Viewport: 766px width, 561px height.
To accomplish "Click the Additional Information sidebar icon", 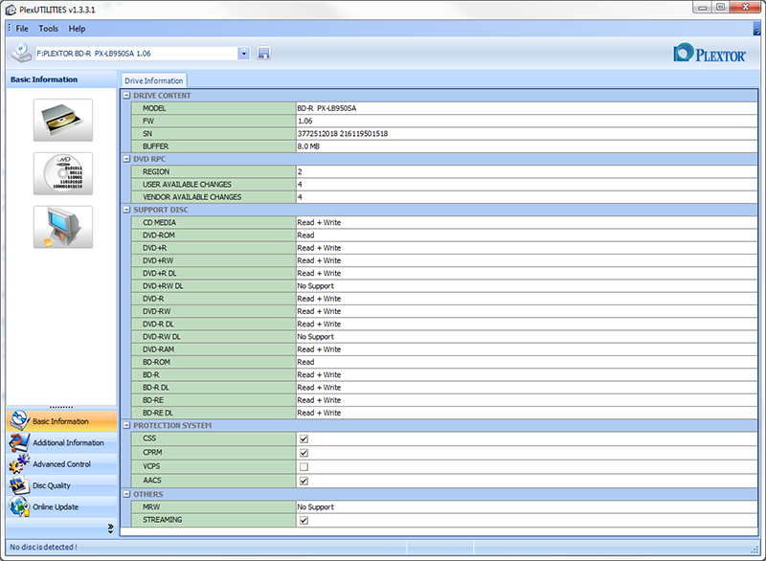I will pyautogui.click(x=19, y=442).
